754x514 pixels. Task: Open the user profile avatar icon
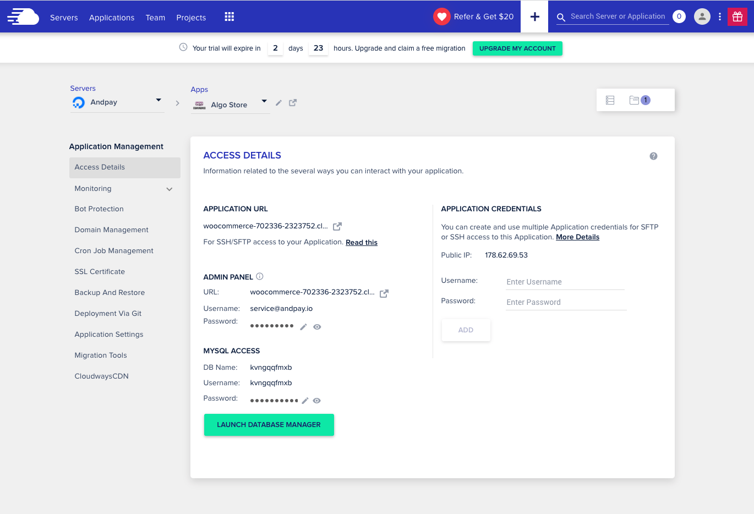pos(702,17)
